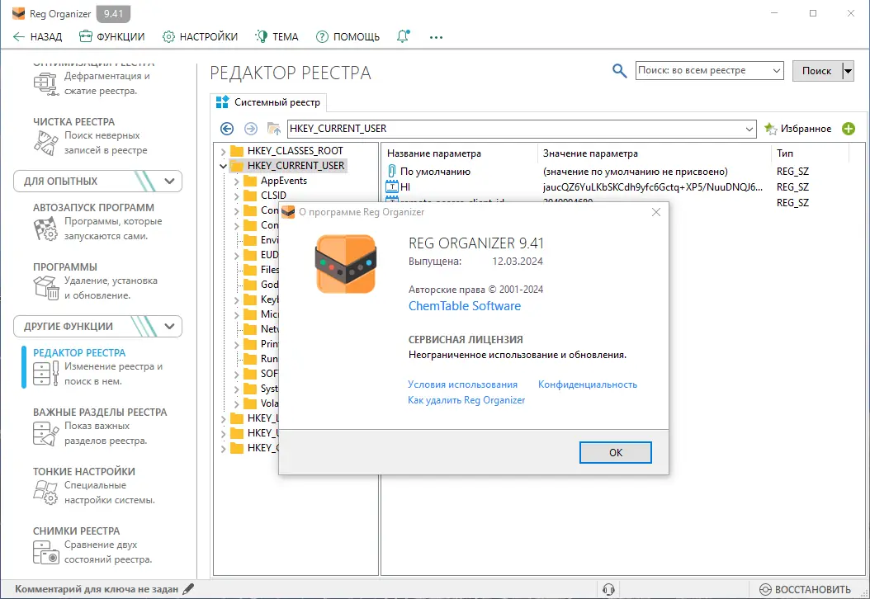Open the НАСТРОЙКИ menu
Viewport: 870px width, 599px height.
(200, 36)
